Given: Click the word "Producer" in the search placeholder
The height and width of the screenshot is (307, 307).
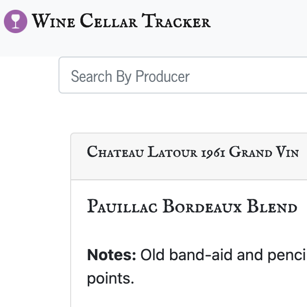Looking at the screenshot, I should [x=162, y=77].
